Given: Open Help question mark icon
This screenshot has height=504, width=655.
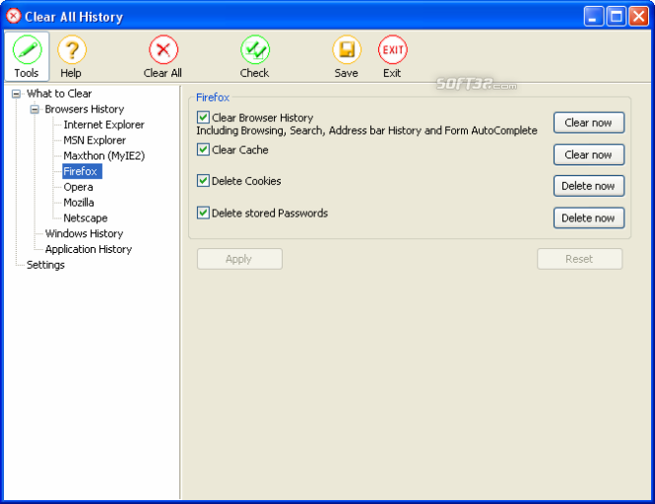Looking at the screenshot, I should [72, 50].
